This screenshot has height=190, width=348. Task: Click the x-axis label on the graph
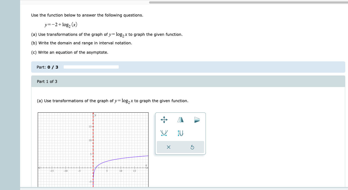[x=146, y=165]
